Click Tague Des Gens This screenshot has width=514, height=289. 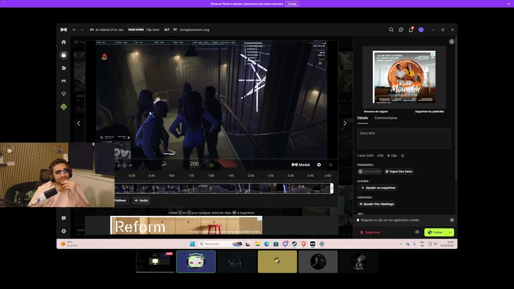(399, 171)
